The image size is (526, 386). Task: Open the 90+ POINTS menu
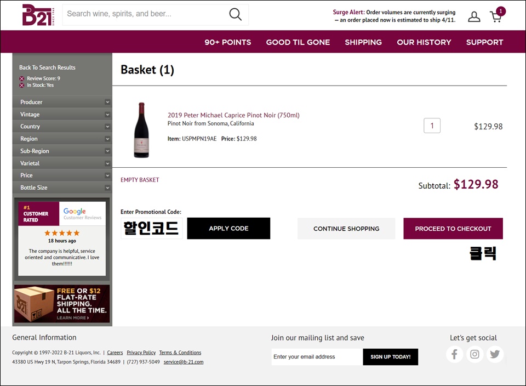[x=228, y=42]
